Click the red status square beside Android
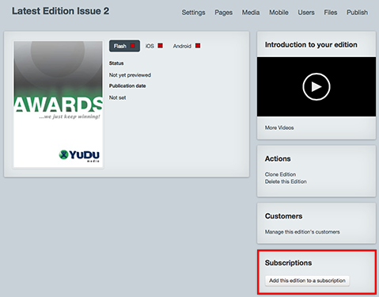379x297 pixels. [198, 46]
